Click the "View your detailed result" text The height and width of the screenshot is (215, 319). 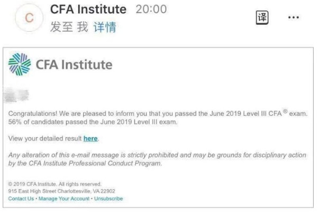tap(45, 138)
